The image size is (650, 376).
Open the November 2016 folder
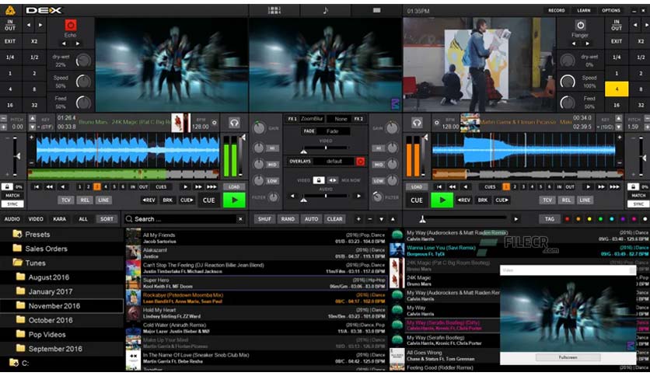click(x=62, y=306)
